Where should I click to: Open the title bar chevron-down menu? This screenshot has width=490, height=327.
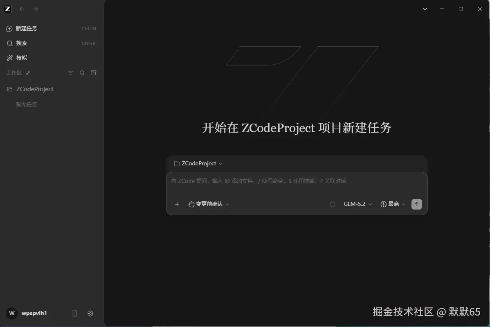pyautogui.click(x=425, y=9)
